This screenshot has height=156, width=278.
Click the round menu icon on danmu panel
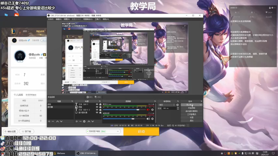pos(272,8)
